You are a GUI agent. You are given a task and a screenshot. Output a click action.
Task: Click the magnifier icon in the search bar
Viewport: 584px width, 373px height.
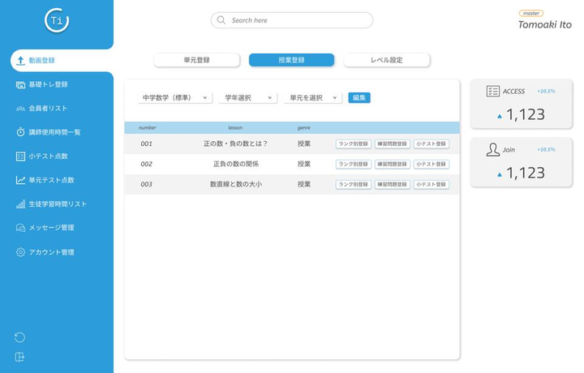pyautogui.click(x=221, y=20)
